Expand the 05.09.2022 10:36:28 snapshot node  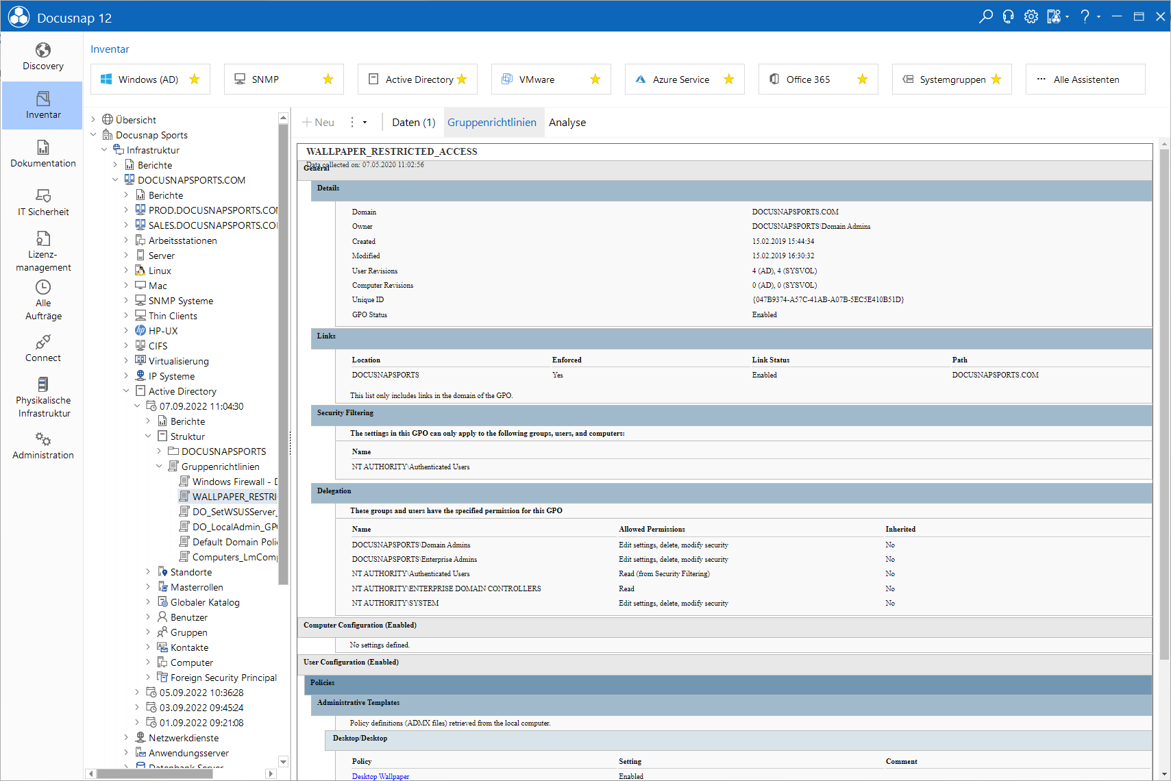137,692
